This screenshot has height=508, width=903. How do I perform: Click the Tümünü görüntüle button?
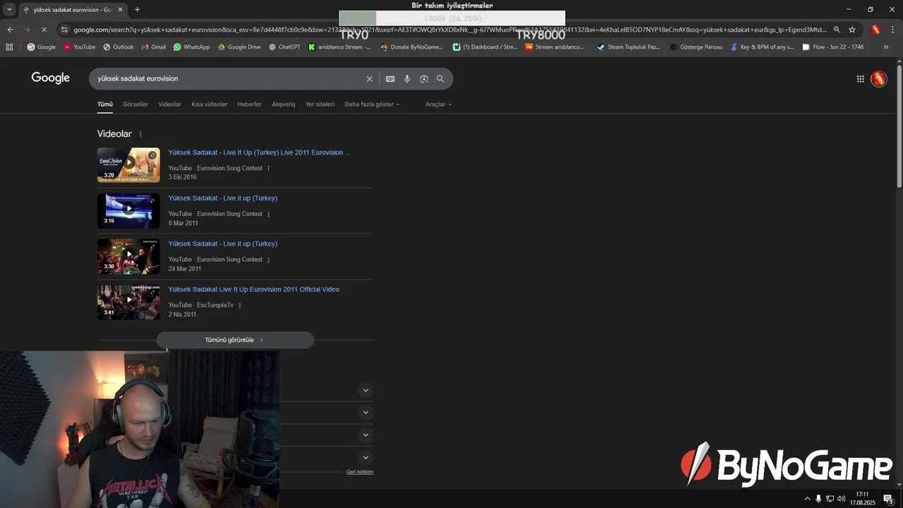click(x=235, y=340)
